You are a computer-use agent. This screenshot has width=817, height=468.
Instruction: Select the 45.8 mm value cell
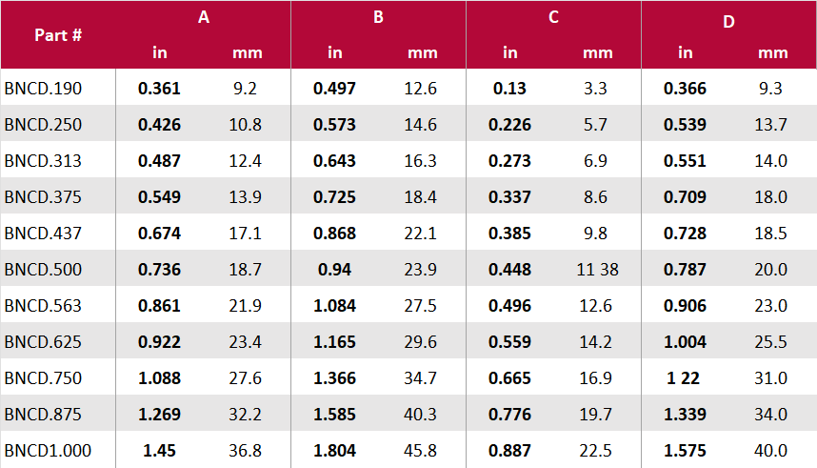tap(423, 451)
